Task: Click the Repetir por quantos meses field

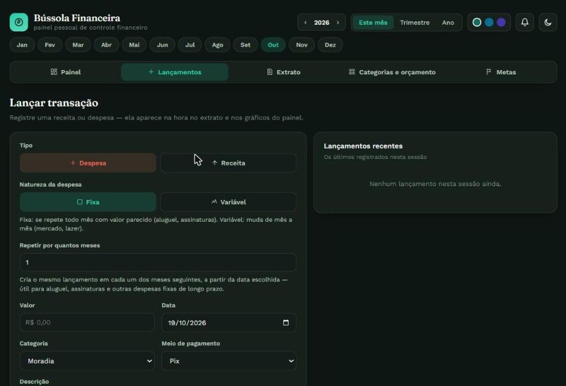Action: (x=158, y=262)
